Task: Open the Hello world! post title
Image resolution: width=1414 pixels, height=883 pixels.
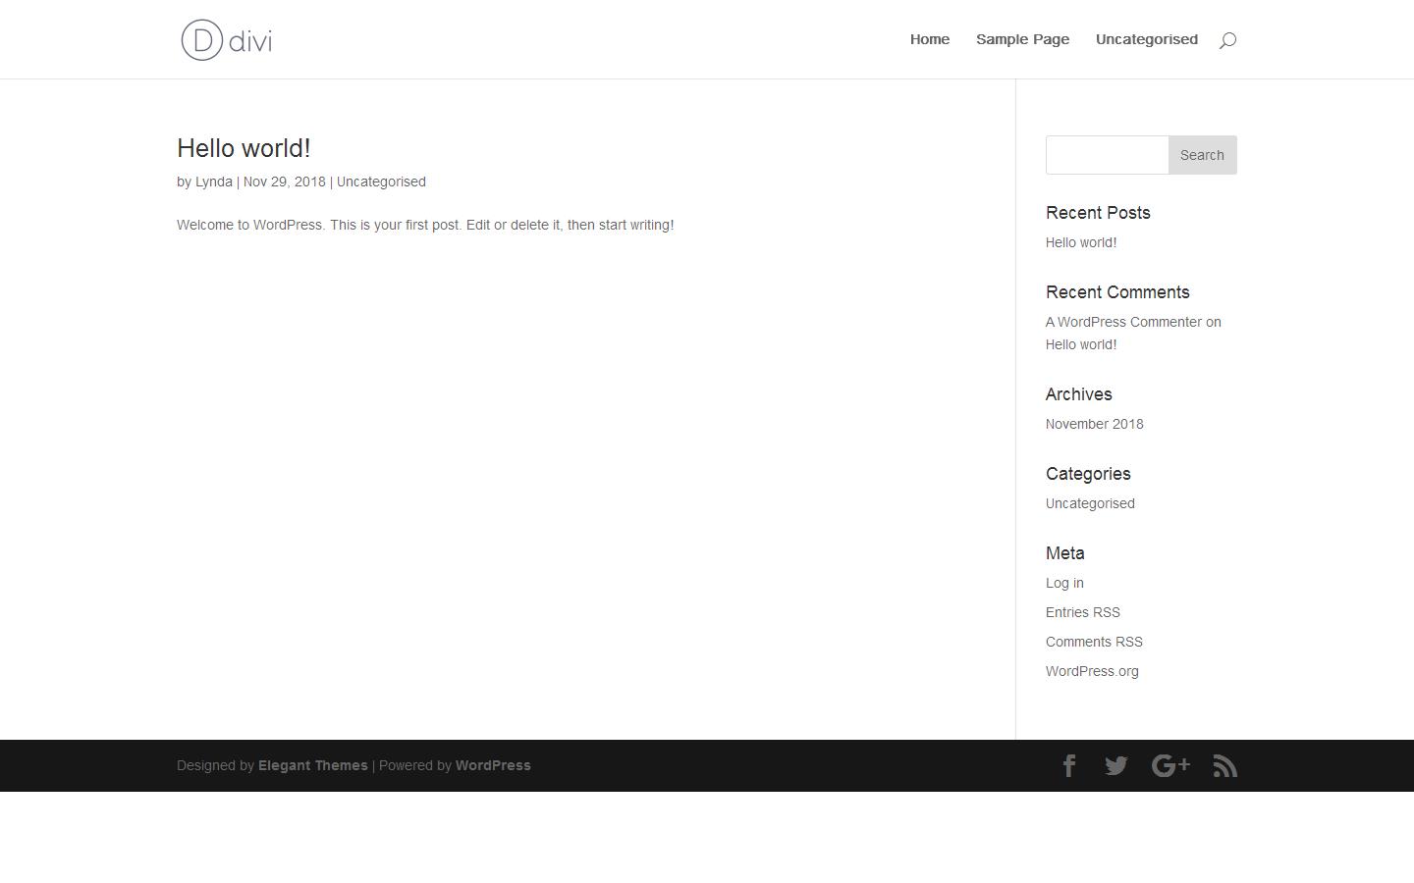Action: [243, 148]
